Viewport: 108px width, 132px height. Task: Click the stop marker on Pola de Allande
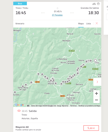[51, 81]
